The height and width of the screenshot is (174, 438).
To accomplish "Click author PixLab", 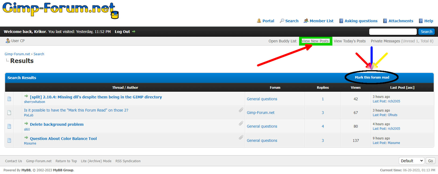I will coord(28,115).
